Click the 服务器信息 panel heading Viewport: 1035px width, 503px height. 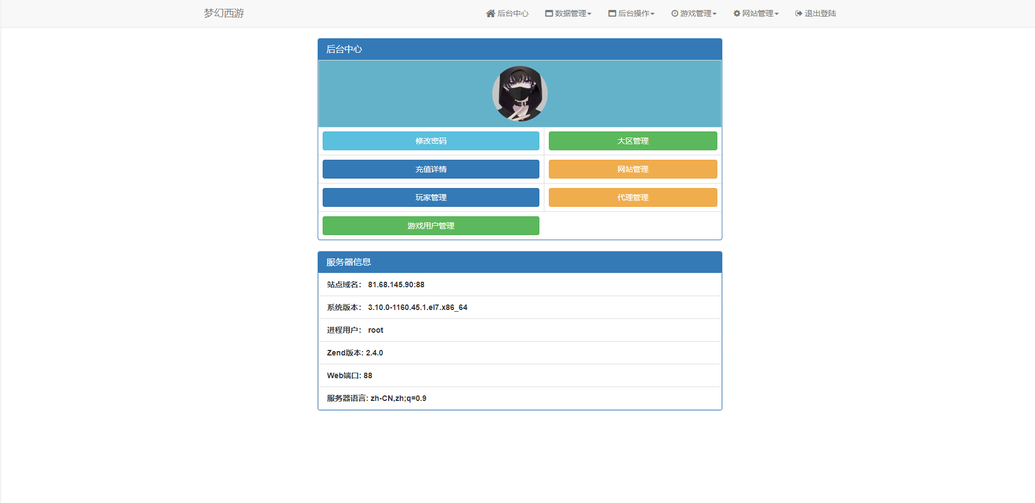pyautogui.click(x=520, y=262)
